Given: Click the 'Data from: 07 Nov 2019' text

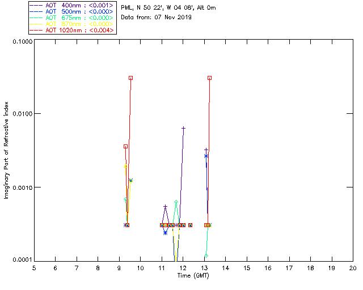Looking at the screenshot, I should click(x=157, y=18).
